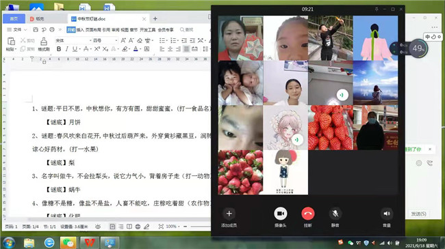Switch to the 插入 ribbon tab
Viewport: 445px width, 249px height.
[80, 30]
